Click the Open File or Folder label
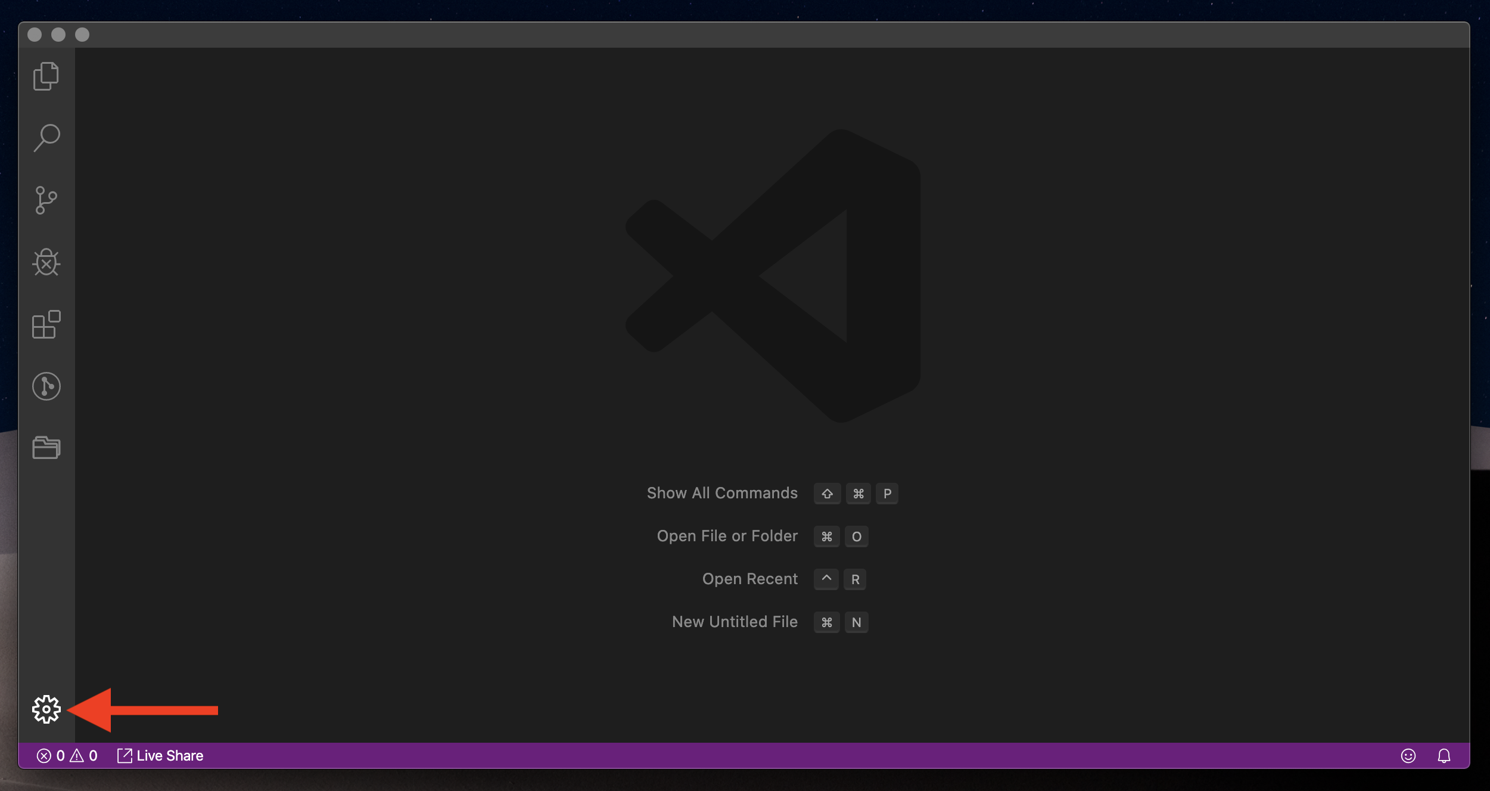1490x791 pixels. [727, 536]
